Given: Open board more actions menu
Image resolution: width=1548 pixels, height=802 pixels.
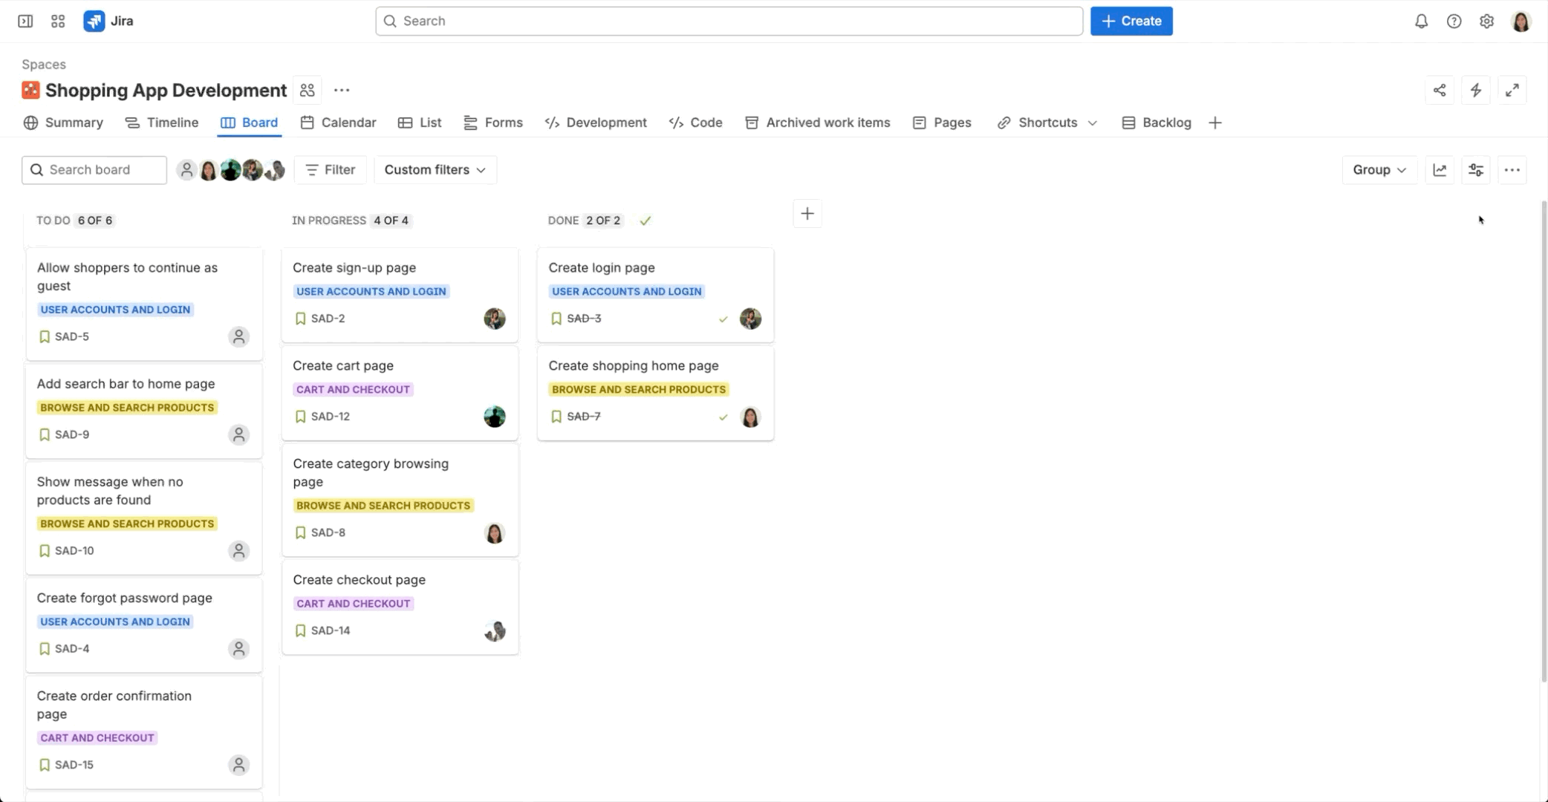Looking at the screenshot, I should tap(1512, 170).
